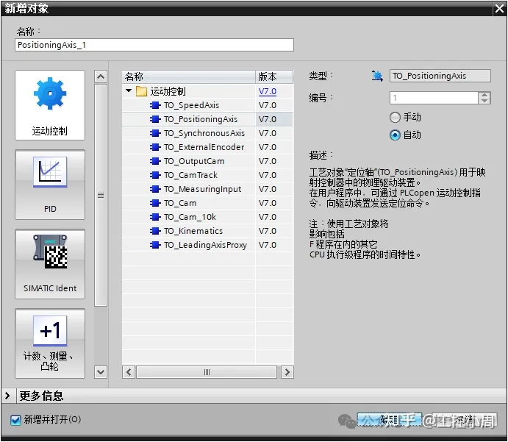Viewport: 508px width, 442px height.
Task: Close the 新增对象 dialog
Action: (x=500, y=8)
